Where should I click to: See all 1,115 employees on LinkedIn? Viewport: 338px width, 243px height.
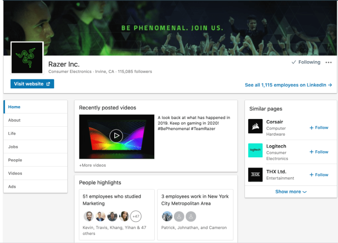click(288, 85)
